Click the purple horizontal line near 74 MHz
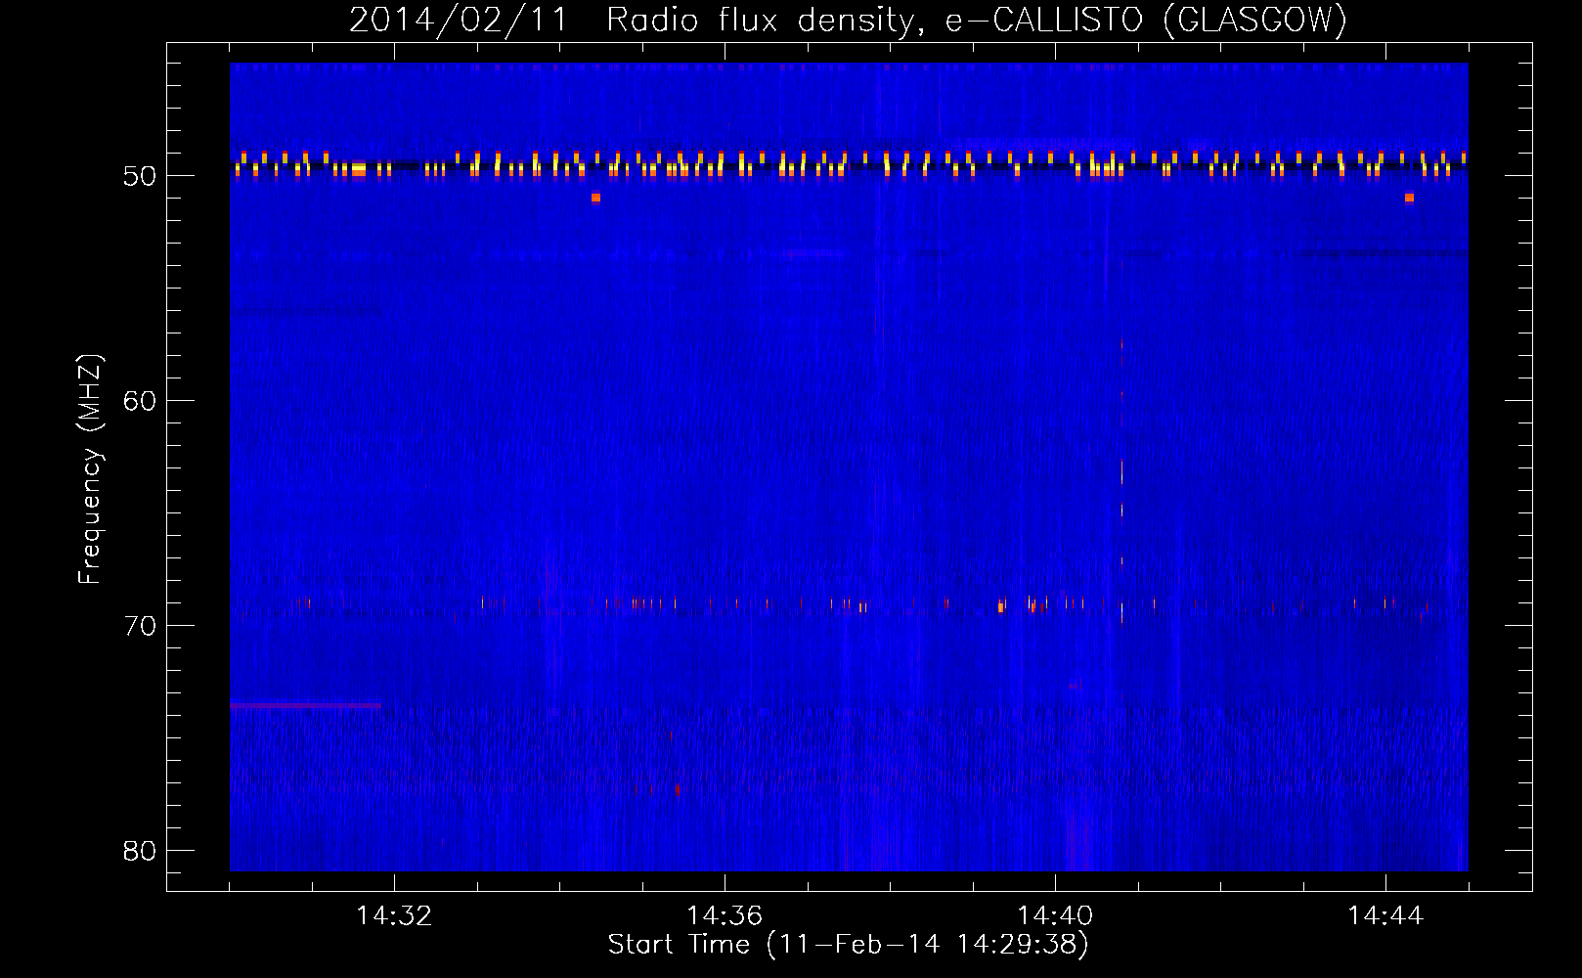Screen dimensions: 1582x978 305,705
